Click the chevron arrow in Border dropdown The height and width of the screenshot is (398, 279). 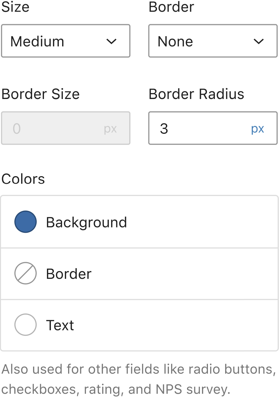(x=259, y=41)
